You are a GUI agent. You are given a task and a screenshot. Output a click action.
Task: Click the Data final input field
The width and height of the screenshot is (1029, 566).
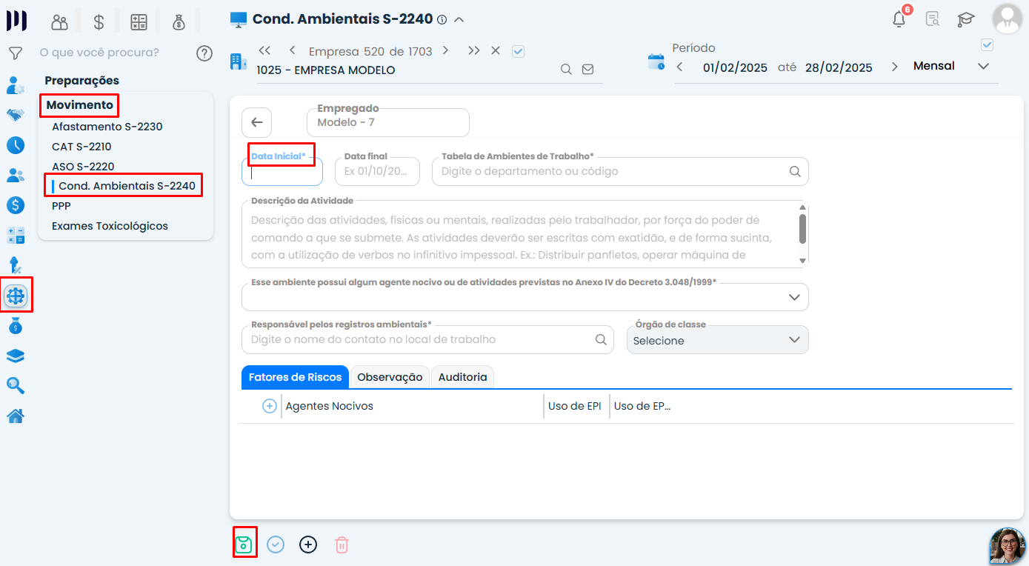[377, 171]
